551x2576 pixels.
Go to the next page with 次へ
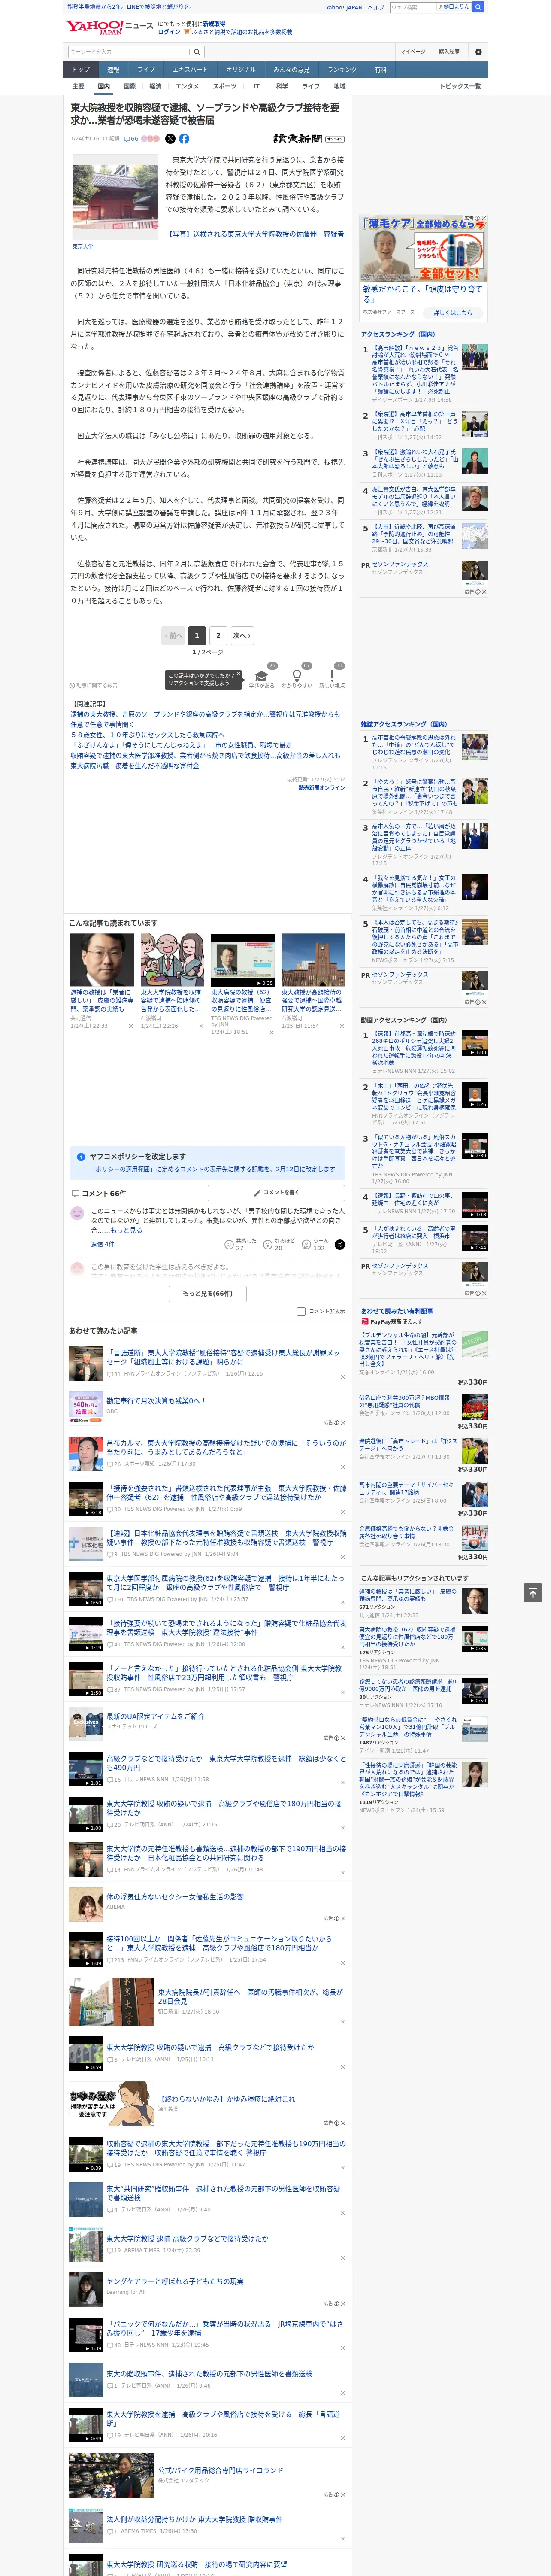(x=241, y=635)
